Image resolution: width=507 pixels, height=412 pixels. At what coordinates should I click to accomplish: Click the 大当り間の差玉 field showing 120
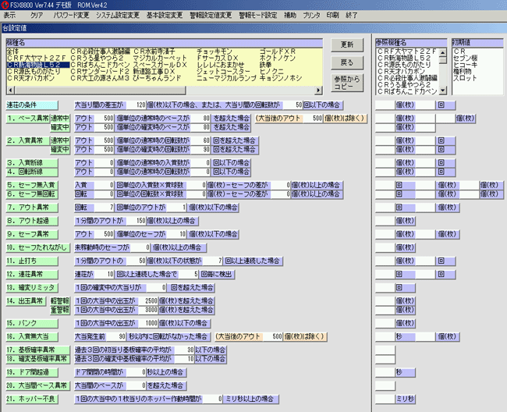tap(136, 105)
